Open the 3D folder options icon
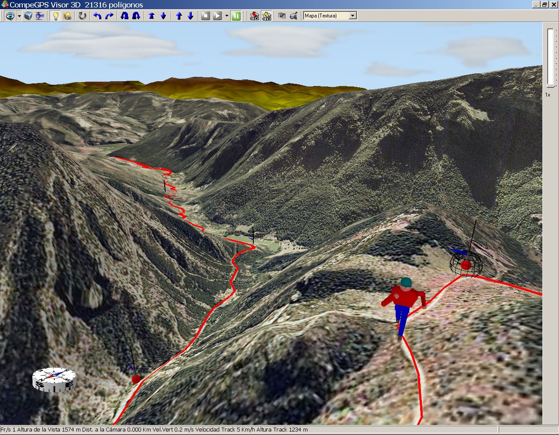Image resolution: width=559 pixels, height=435 pixels. tap(67, 16)
